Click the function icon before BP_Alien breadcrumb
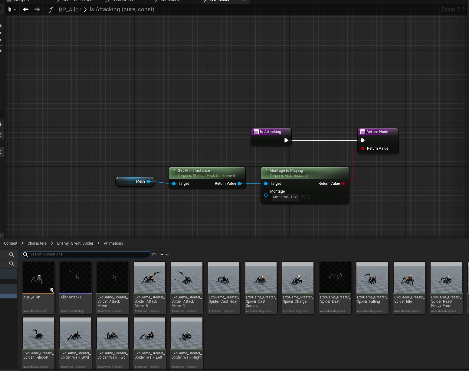 [x=51, y=9]
